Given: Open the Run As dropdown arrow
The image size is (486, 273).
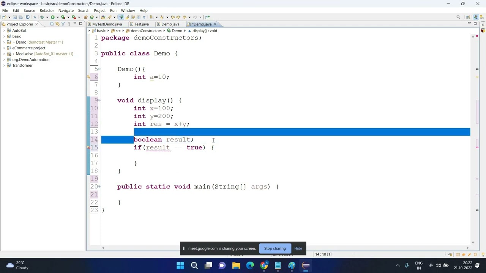Looking at the screenshot, I should tap(58, 17).
